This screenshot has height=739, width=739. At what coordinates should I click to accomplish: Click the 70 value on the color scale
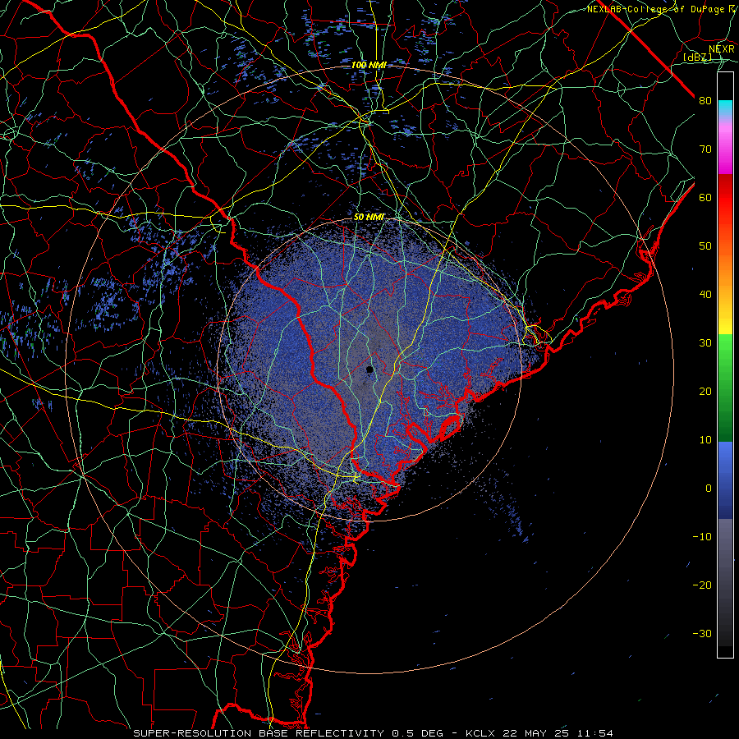point(705,149)
